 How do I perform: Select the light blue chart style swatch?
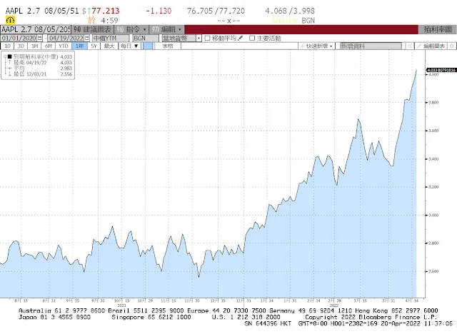148,46
